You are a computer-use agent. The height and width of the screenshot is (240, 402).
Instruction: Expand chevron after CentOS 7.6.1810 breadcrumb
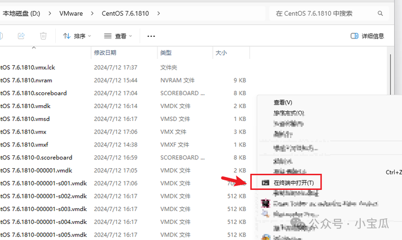click(x=159, y=13)
